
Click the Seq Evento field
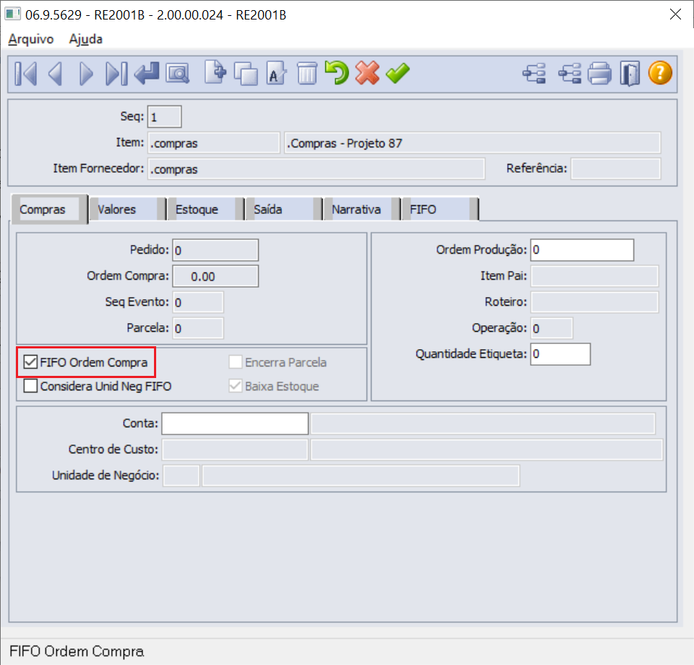click(x=198, y=302)
